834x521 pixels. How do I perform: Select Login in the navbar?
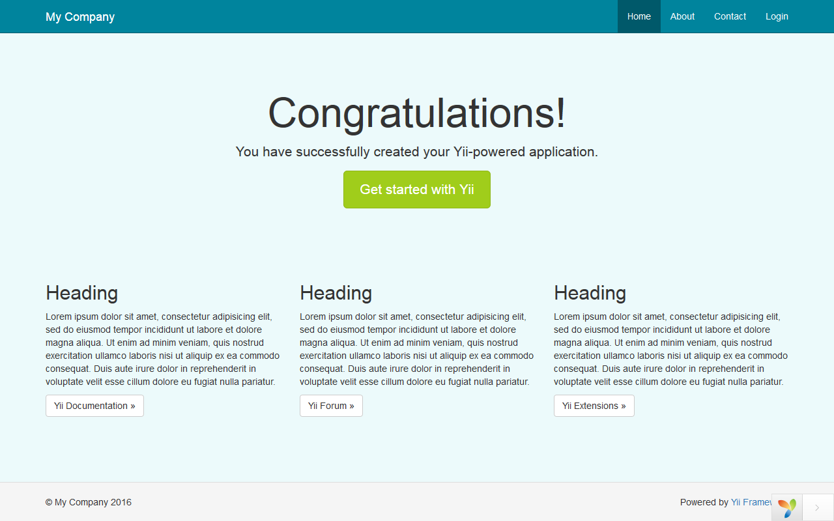(777, 16)
